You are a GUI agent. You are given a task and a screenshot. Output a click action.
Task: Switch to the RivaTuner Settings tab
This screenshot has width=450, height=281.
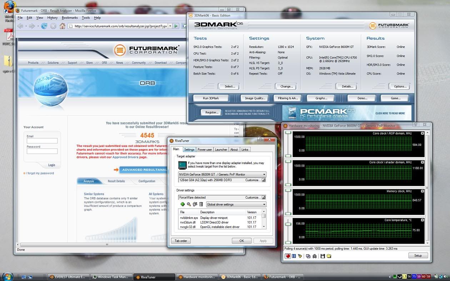(189, 149)
